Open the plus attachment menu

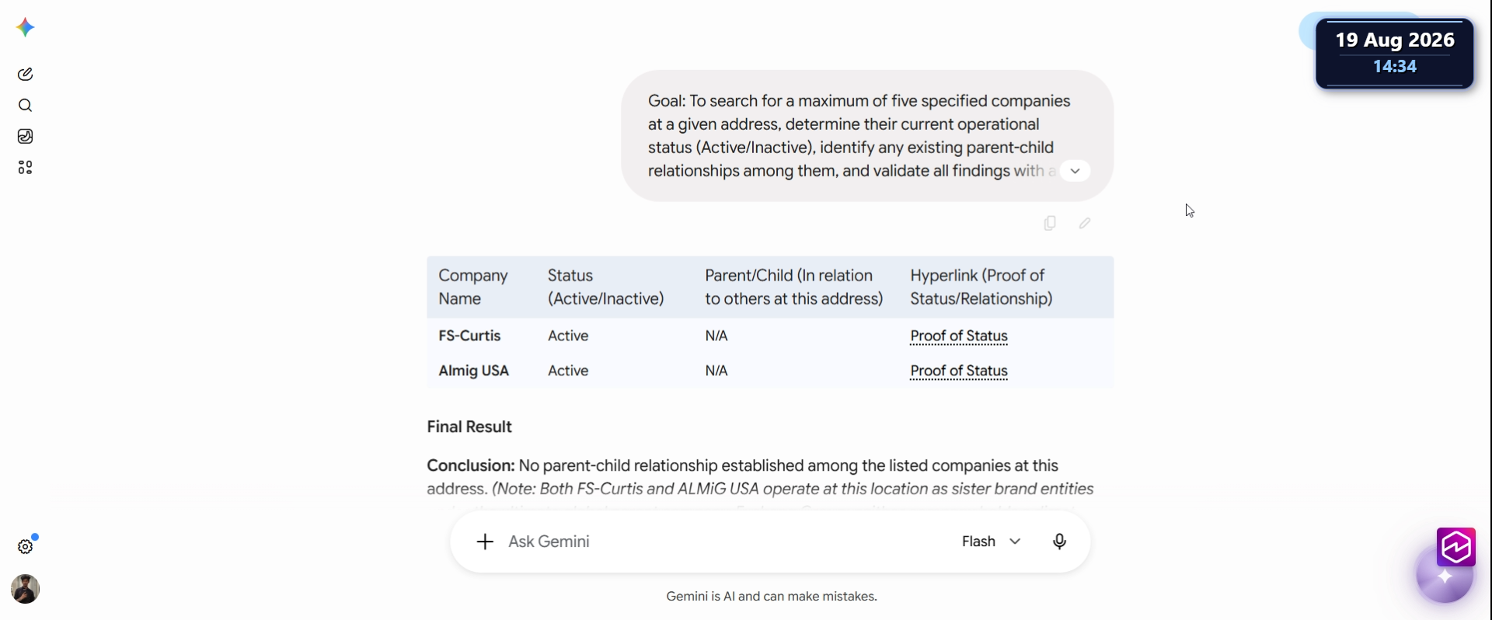(x=485, y=542)
